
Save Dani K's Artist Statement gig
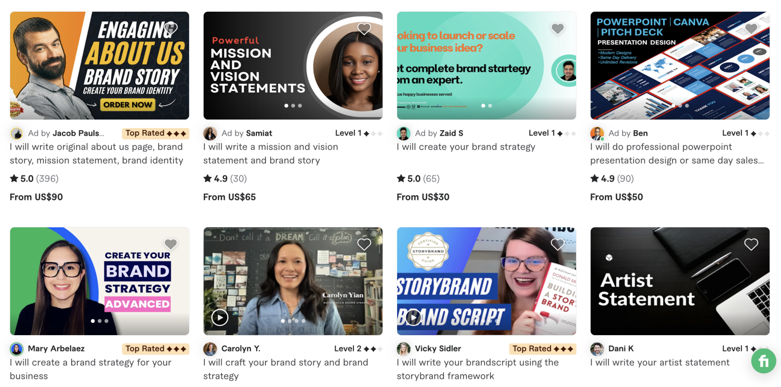click(x=751, y=245)
